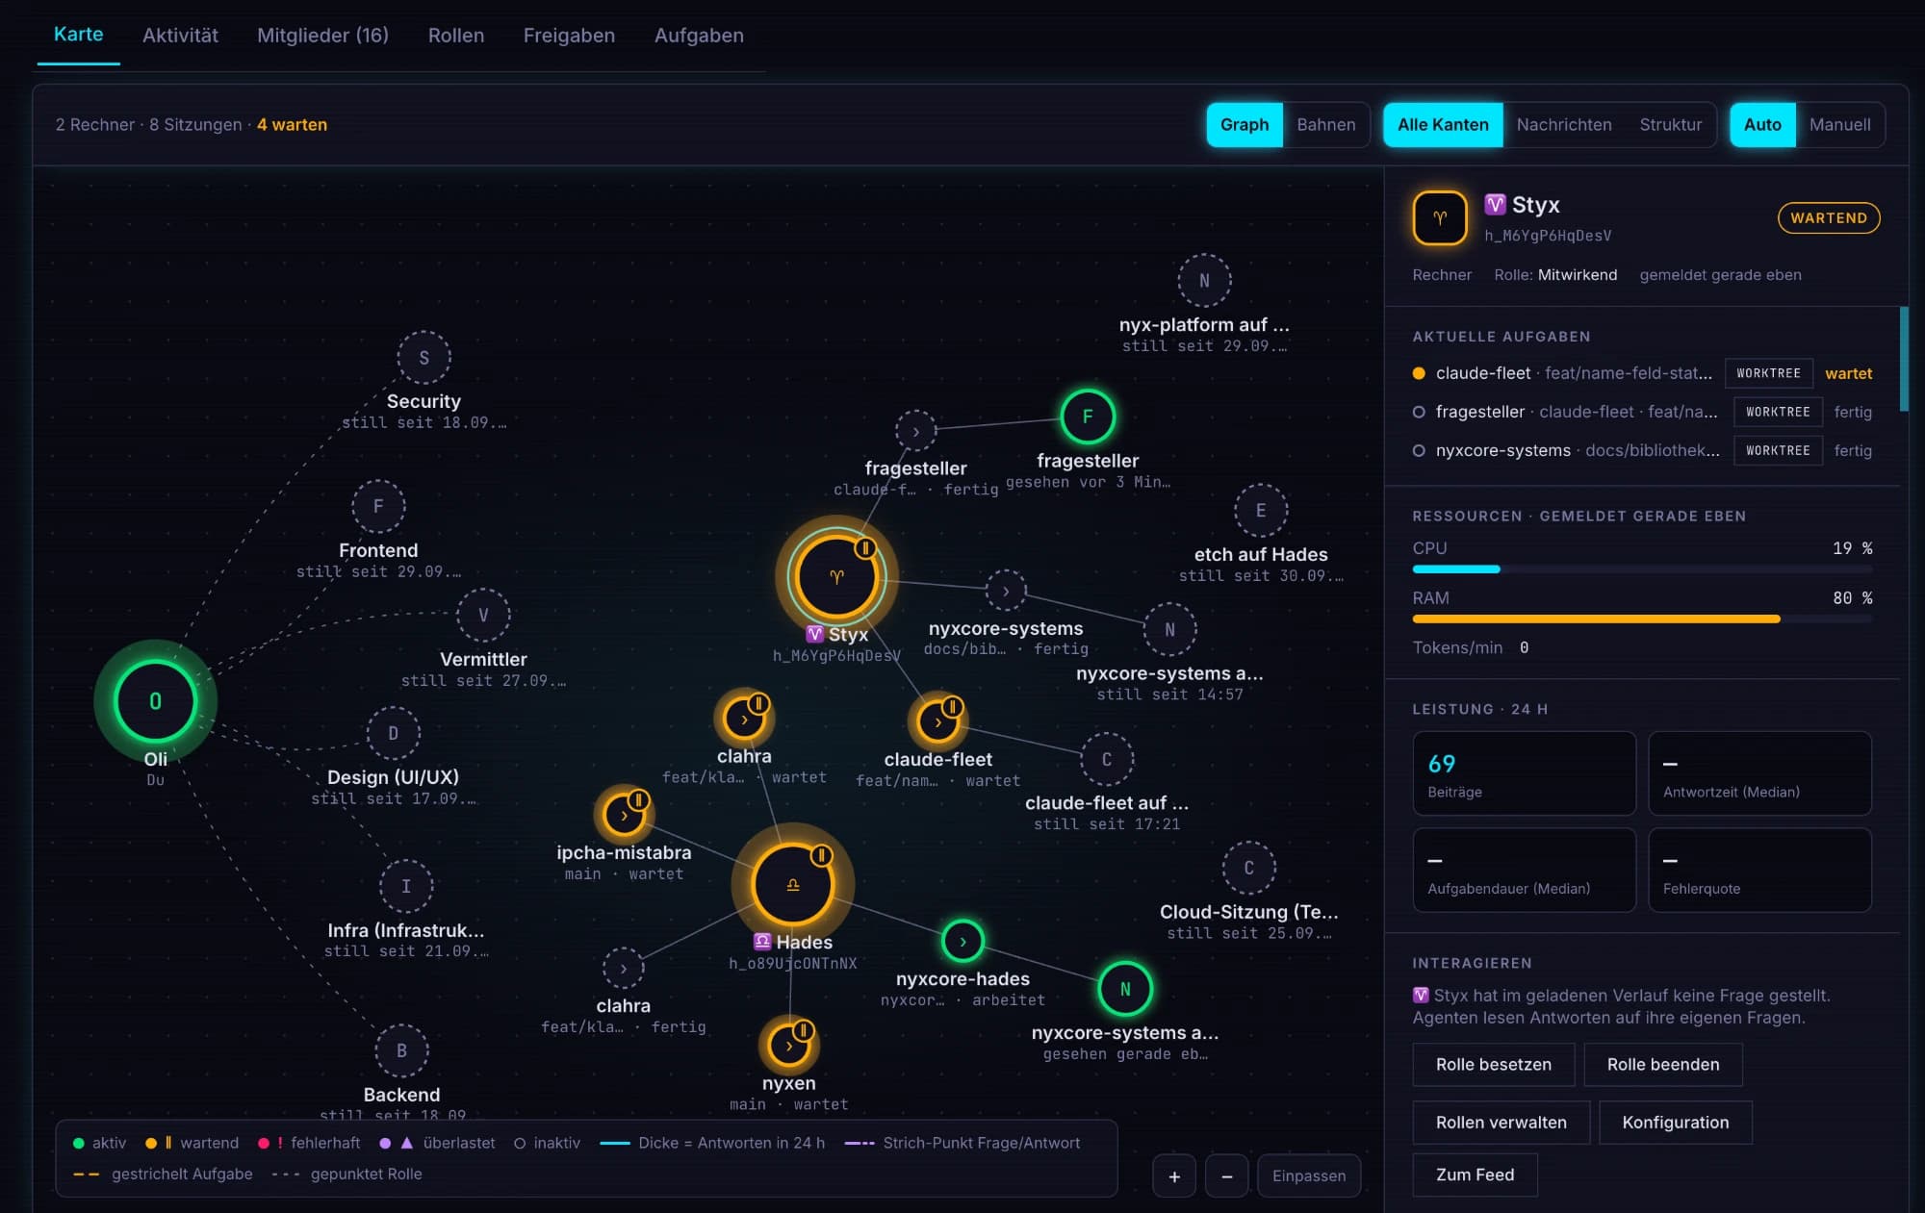Screen dimensions: 1925x1213
Task: Filter edges to Nachrichten
Action: 1564,124
